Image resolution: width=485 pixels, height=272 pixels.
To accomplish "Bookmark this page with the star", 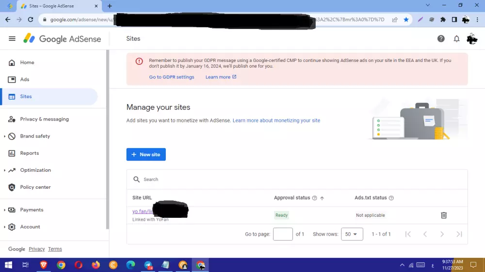I will [406, 19].
